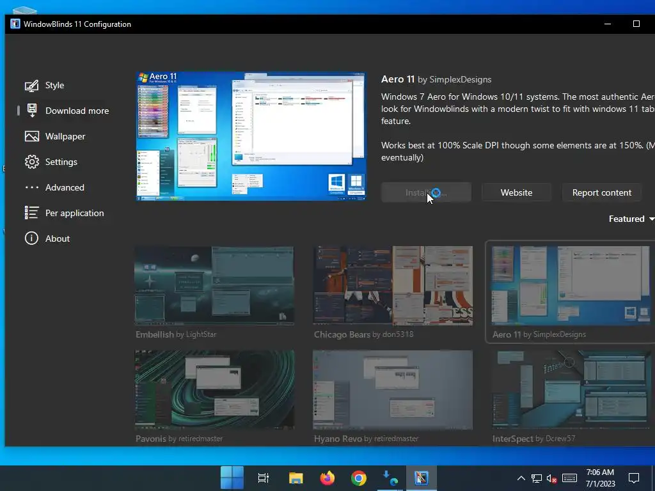Open the Windows Start menu
This screenshot has height=491, width=655.
pos(232,478)
